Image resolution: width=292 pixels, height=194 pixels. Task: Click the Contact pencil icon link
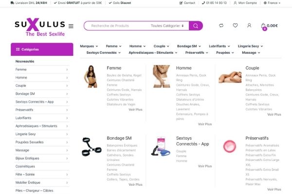click(x=187, y=3)
